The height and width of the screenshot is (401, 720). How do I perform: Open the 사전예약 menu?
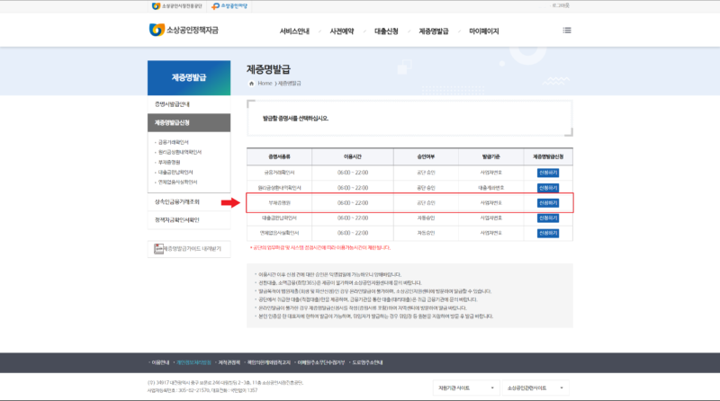(x=342, y=31)
